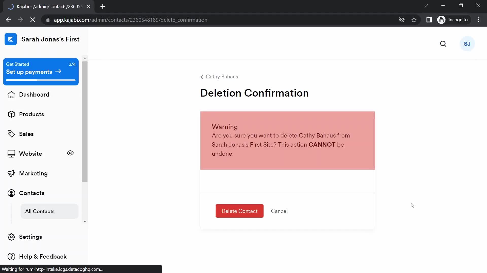Click the Settings gear icon

[11, 237]
